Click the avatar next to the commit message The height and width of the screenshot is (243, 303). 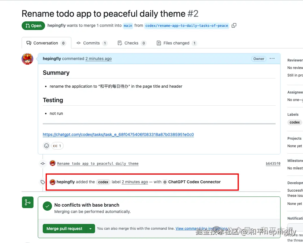[x=53, y=163]
